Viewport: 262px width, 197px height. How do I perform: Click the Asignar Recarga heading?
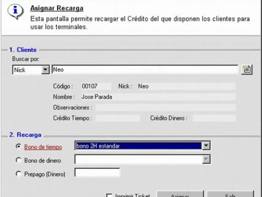(57, 8)
